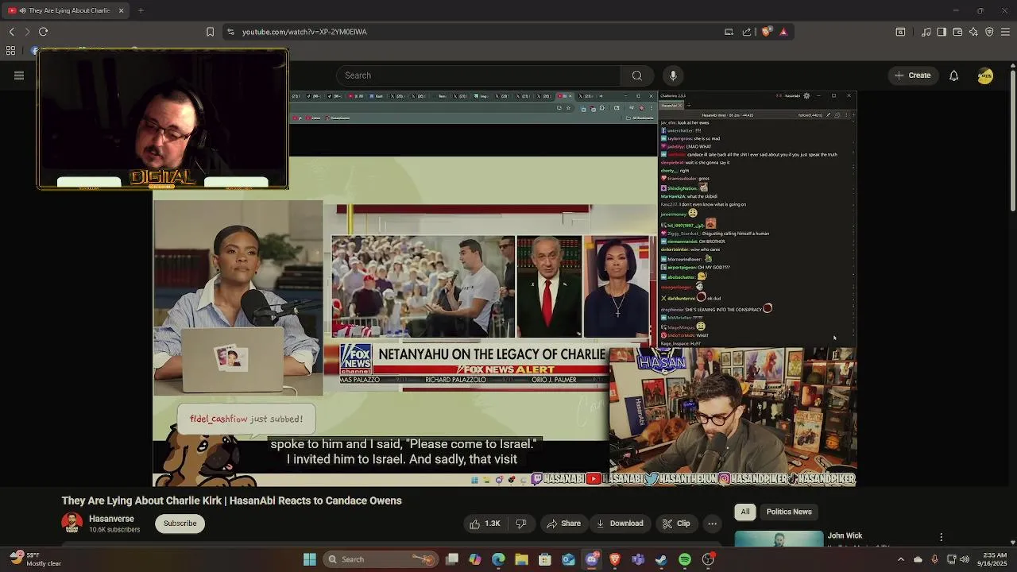Open the microphone tray icon
Image resolution: width=1017 pixels, height=572 pixels.
click(934, 559)
